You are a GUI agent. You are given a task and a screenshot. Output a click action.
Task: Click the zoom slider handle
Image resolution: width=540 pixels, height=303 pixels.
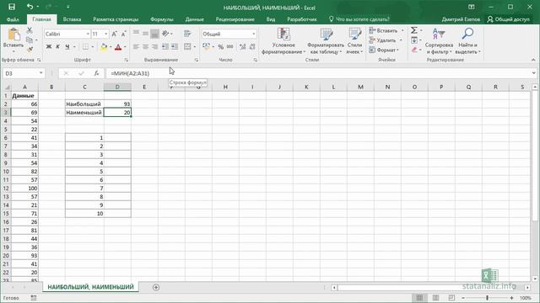(487, 298)
